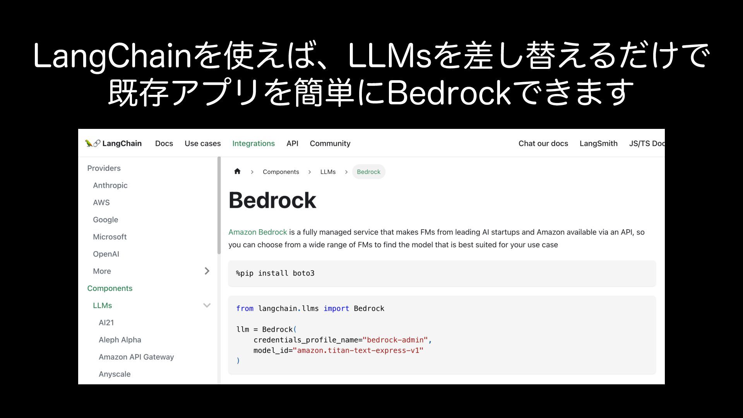Select Aleph Alpha in the sidebar
The image size is (743, 418).
tap(120, 340)
